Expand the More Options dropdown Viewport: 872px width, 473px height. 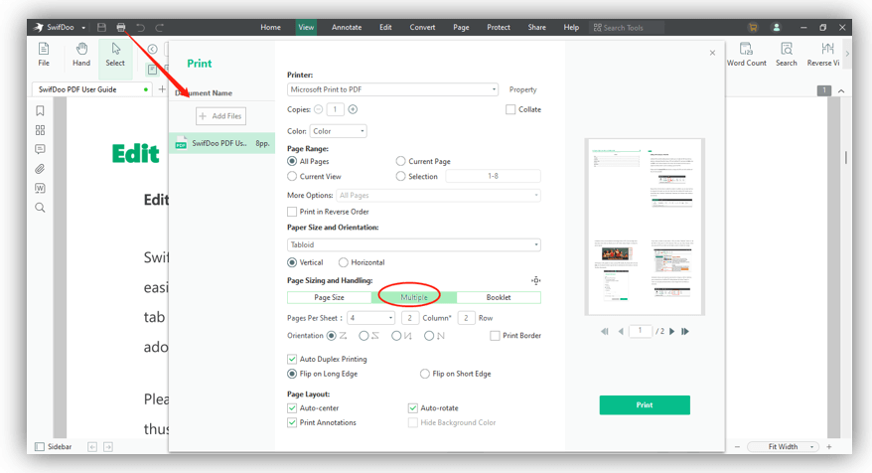coord(438,196)
